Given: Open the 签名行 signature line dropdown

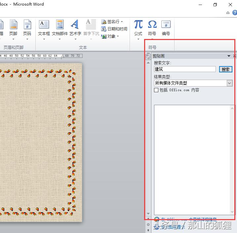Looking at the screenshot, I should tap(122, 22).
